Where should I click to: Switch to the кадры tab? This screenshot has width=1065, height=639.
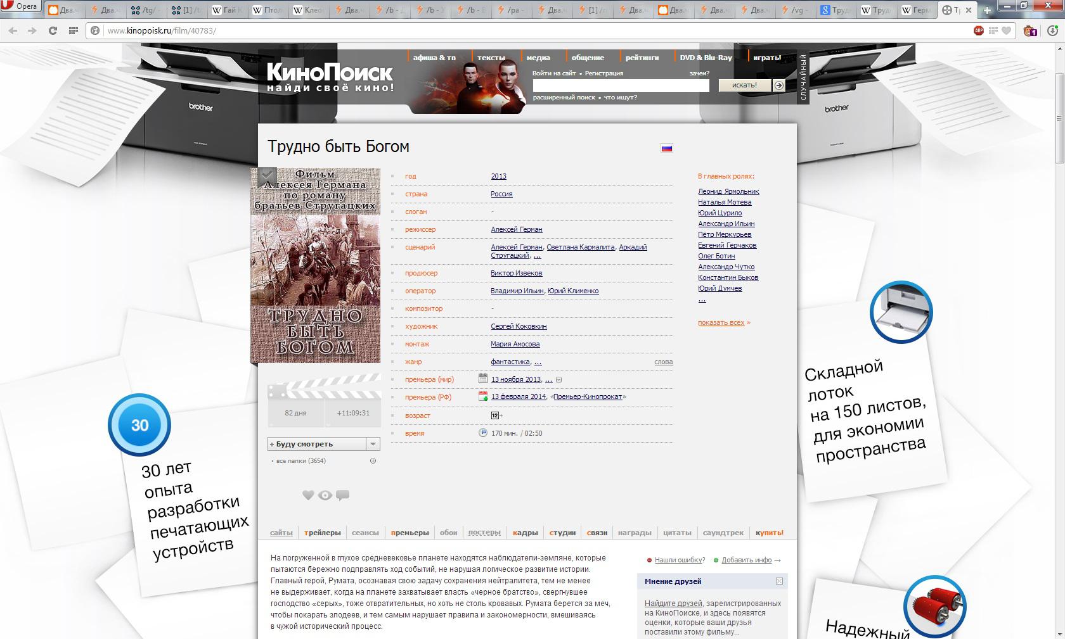click(x=526, y=533)
